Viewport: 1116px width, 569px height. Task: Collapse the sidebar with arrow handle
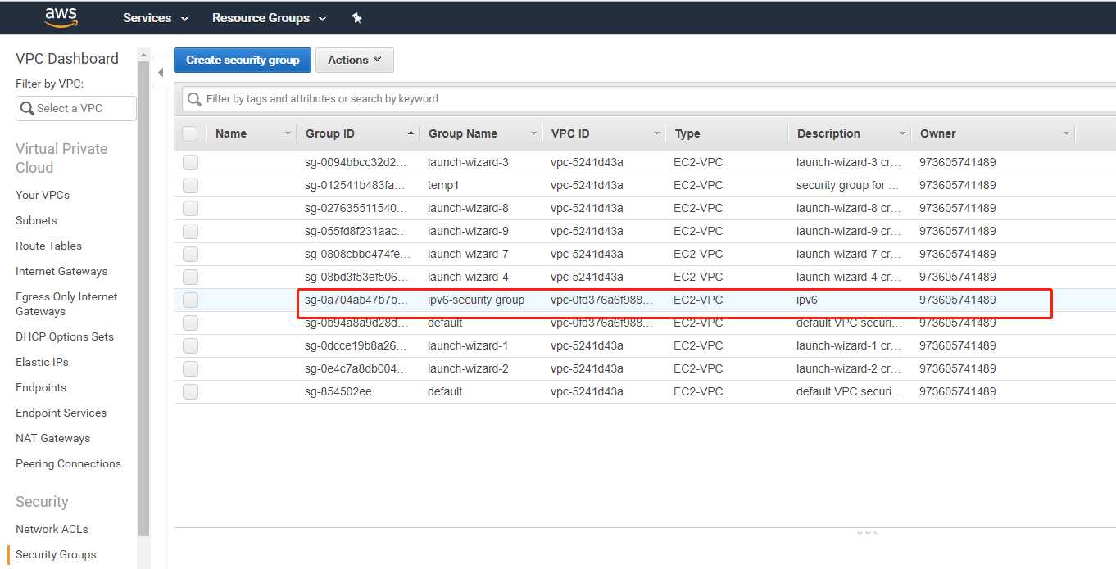pyautogui.click(x=161, y=73)
